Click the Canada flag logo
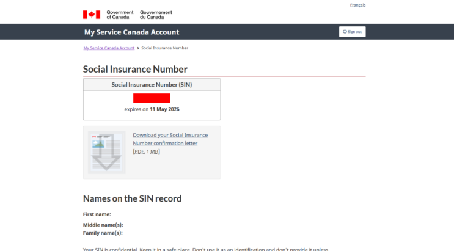454x251 pixels. tap(92, 15)
